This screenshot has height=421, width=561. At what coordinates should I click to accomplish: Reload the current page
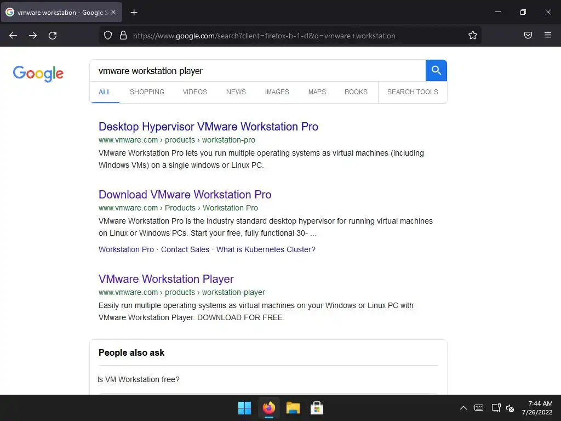[x=53, y=36]
